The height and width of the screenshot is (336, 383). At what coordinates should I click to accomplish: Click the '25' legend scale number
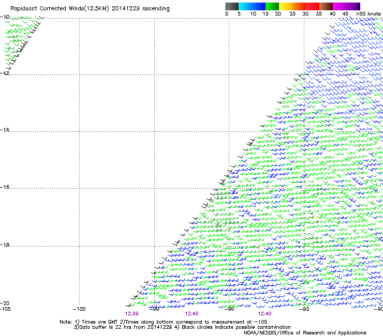292,14
